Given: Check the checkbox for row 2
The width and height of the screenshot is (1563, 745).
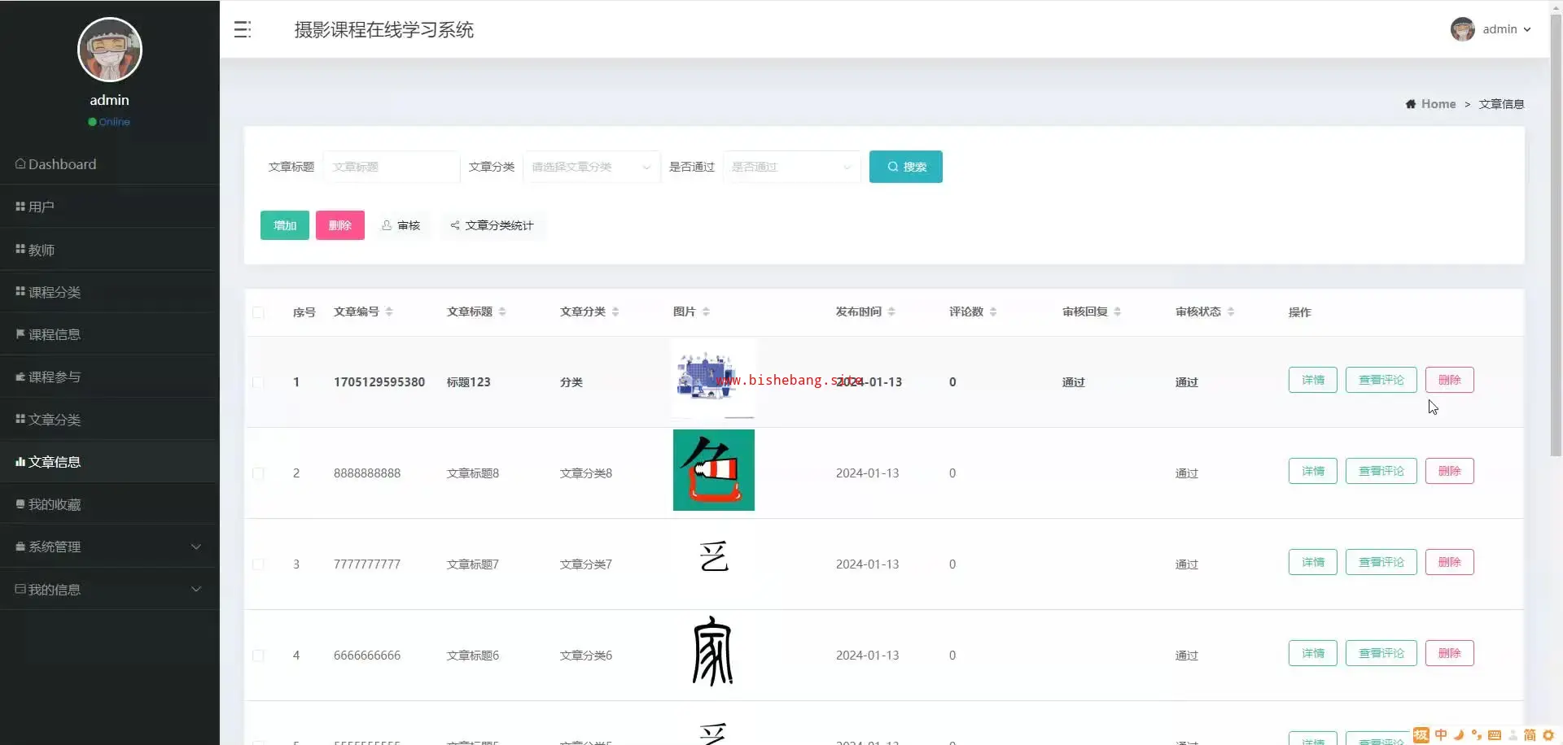Looking at the screenshot, I should [x=258, y=473].
